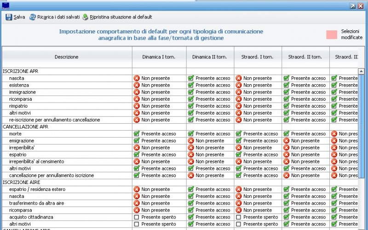Select the ISCRIZIONE AIRE group row

[x=22, y=182]
